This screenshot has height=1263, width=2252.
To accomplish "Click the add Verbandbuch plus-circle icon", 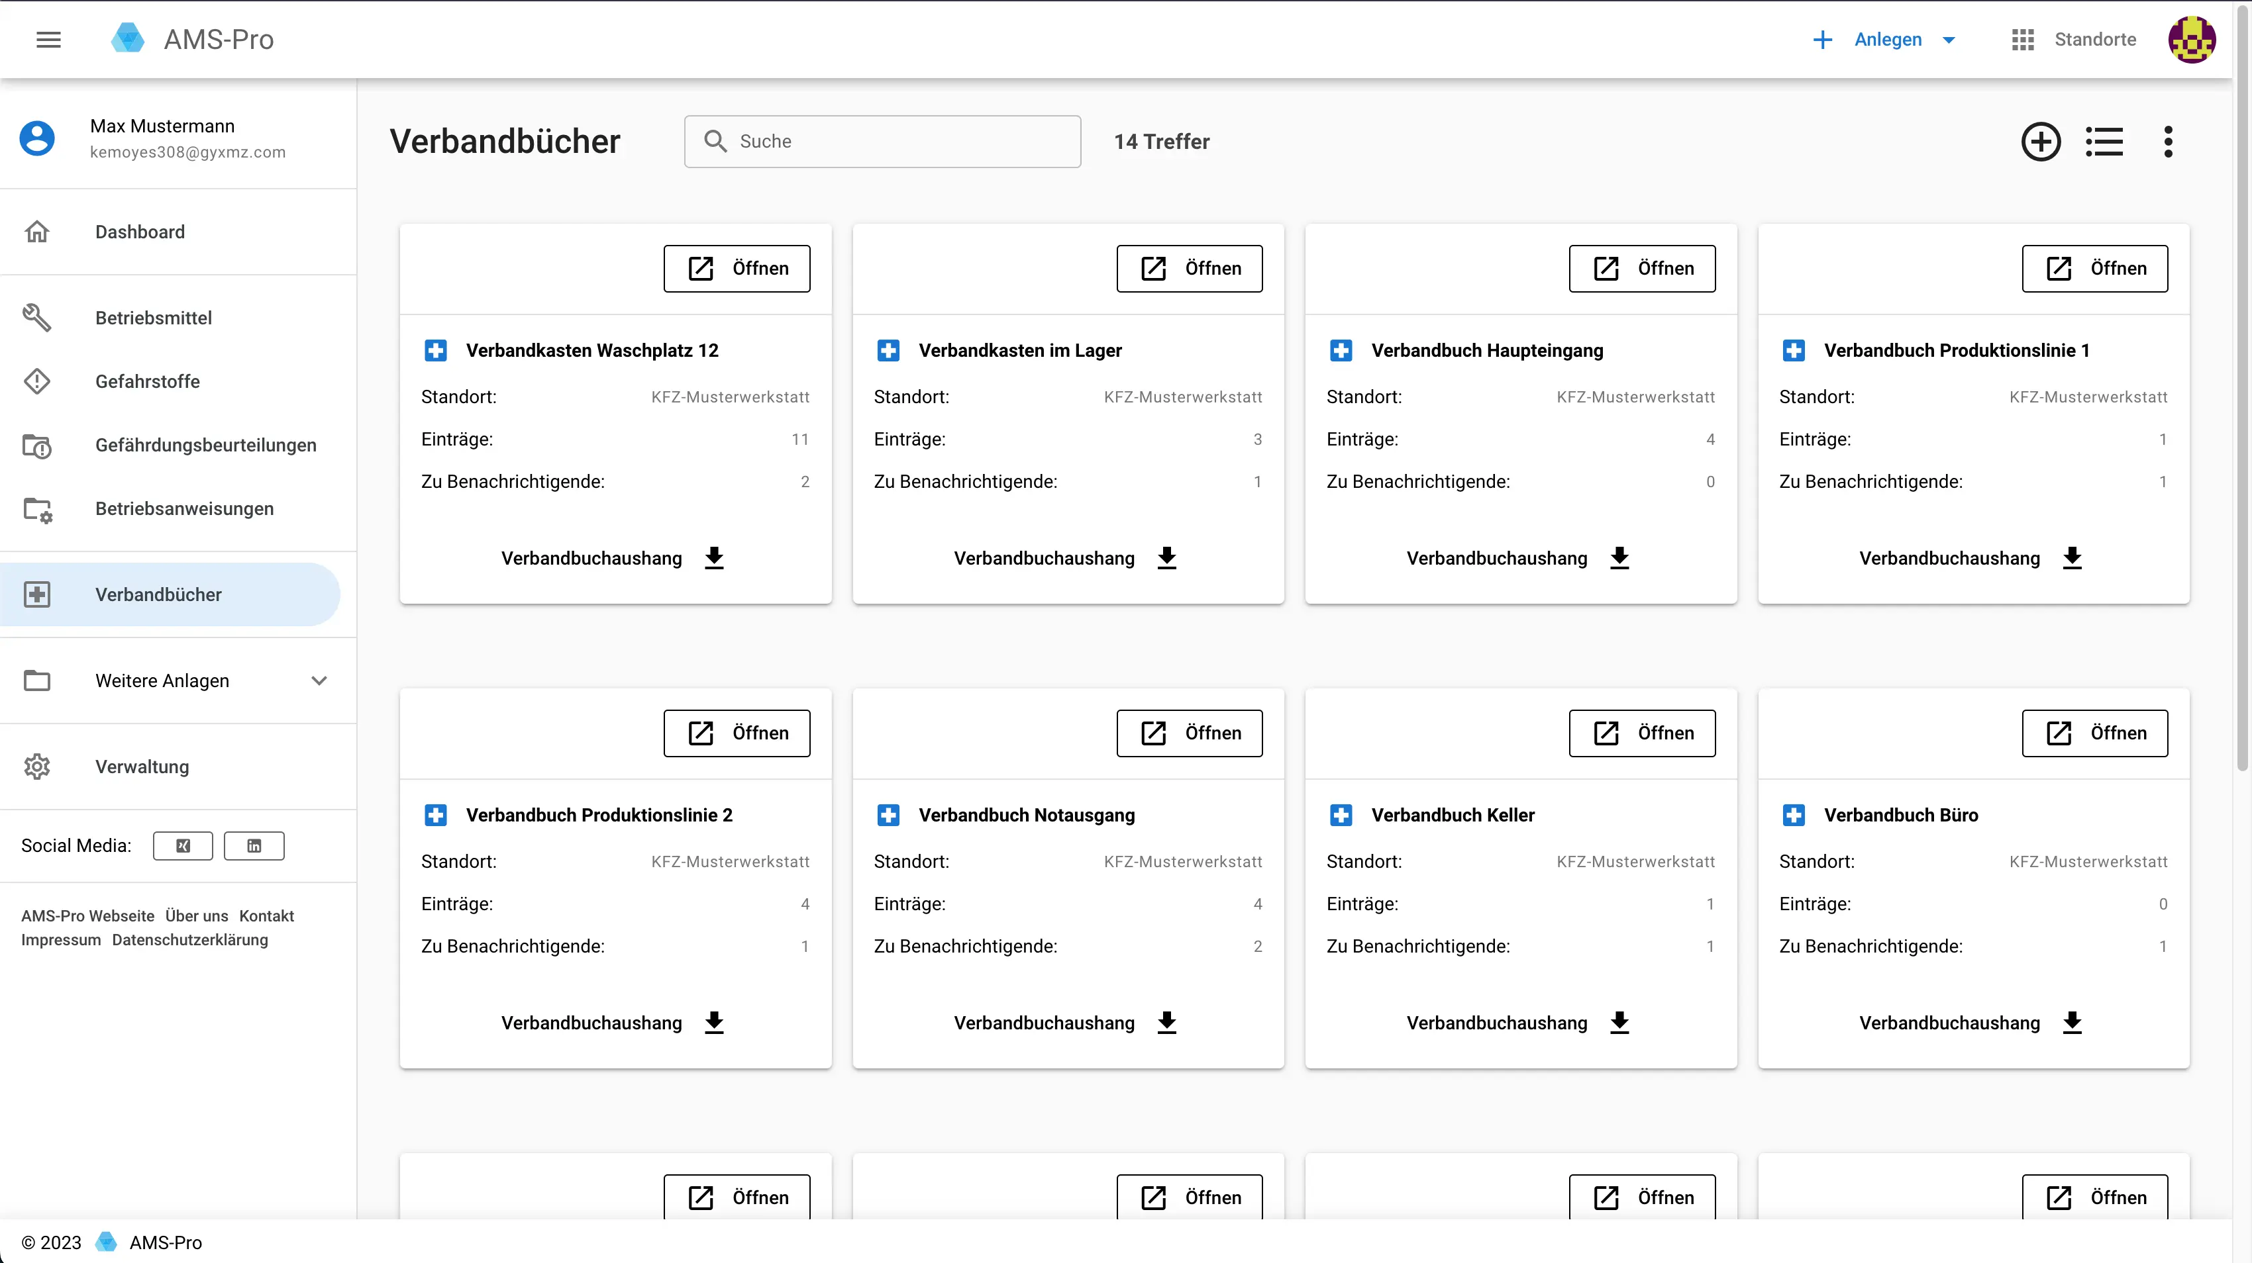I will tap(2041, 142).
